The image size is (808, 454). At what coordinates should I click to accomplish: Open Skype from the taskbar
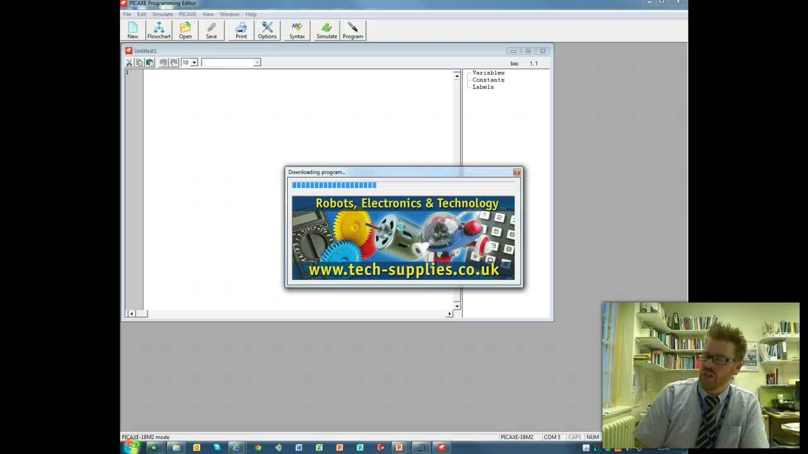217,448
